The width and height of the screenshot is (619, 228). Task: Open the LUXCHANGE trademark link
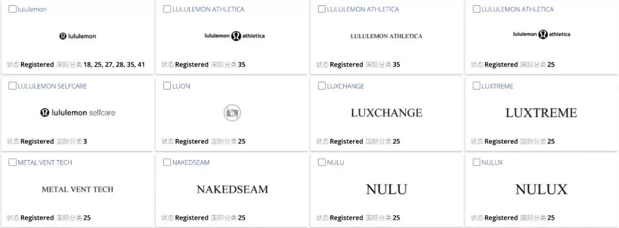pyautogui.click(x=346, y=86)
